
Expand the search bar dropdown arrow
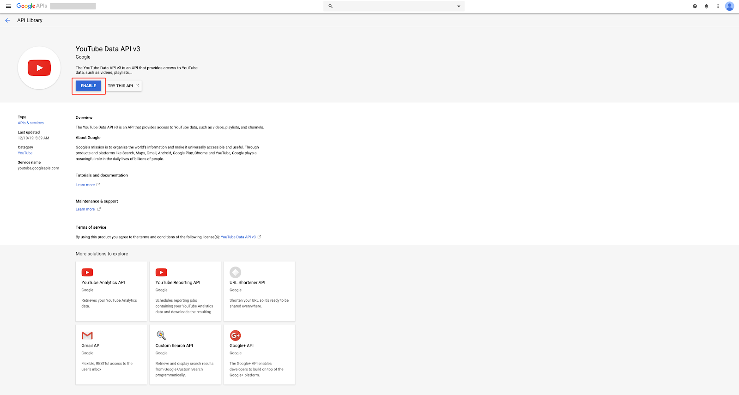459,6
